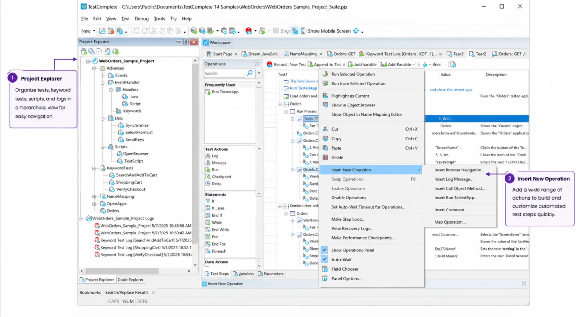Select the End For statement operation

pos(216,244)
